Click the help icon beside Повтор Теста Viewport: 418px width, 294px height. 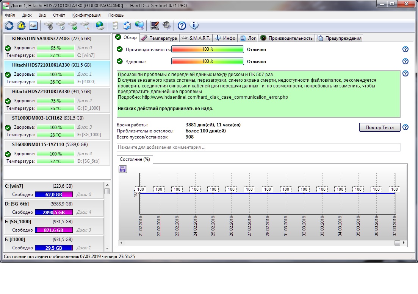pyautogui.click(x=405, y=127)
